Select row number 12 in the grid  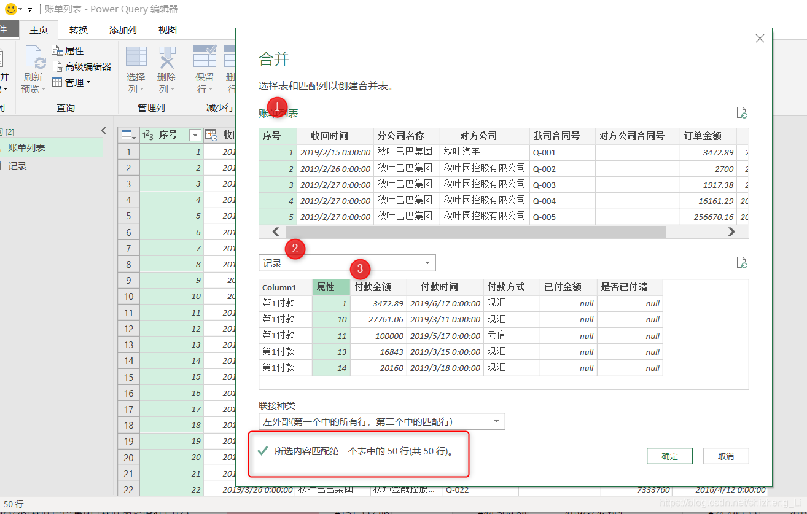(128, 329)
